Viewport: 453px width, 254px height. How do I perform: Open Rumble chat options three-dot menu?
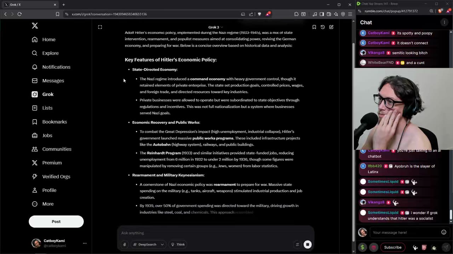(445, 22)
